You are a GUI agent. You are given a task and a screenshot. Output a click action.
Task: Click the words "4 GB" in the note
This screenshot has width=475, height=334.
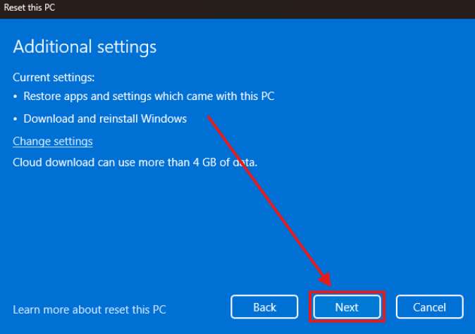pos(206,162)
